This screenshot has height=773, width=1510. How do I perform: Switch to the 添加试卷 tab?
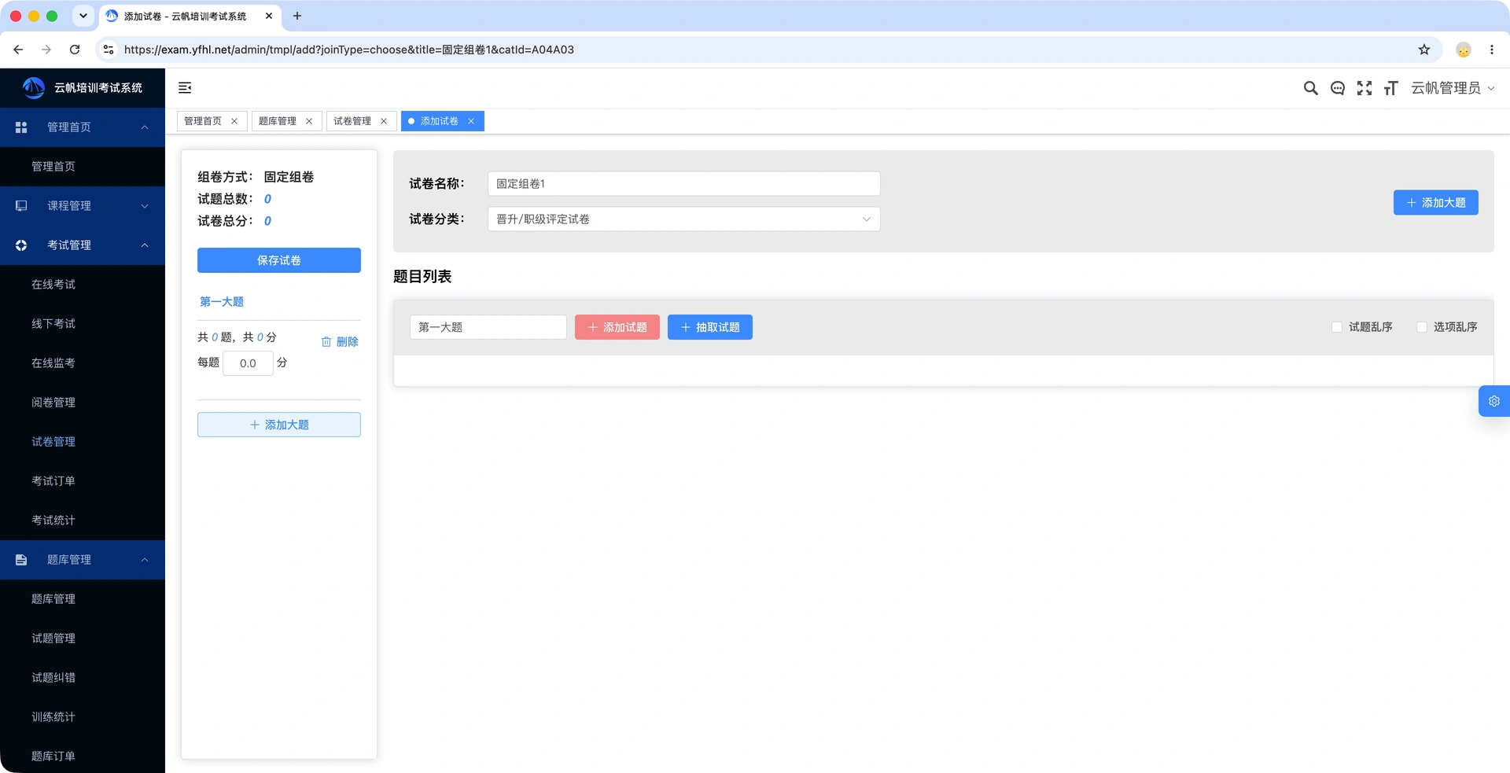[439, 121]
